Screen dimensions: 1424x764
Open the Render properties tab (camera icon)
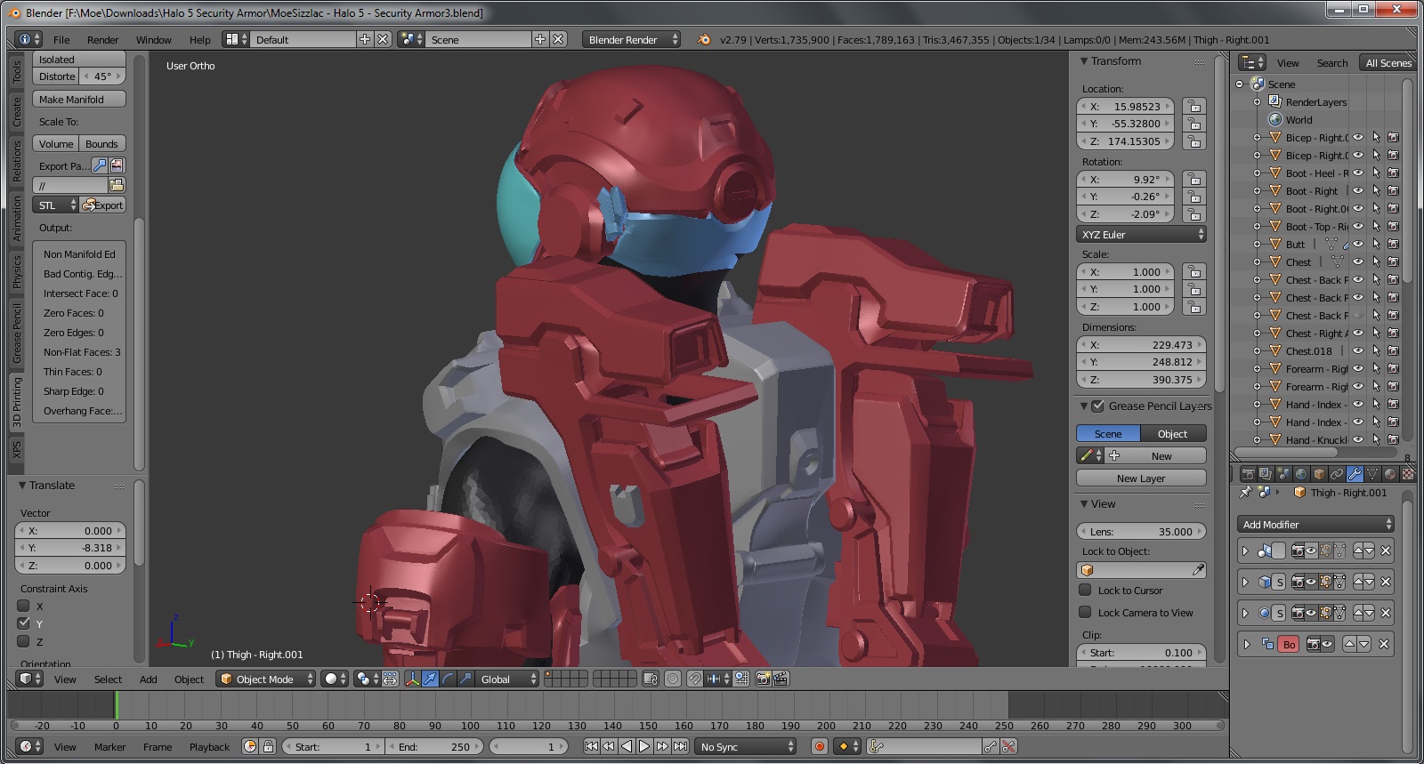point(1248,474)
